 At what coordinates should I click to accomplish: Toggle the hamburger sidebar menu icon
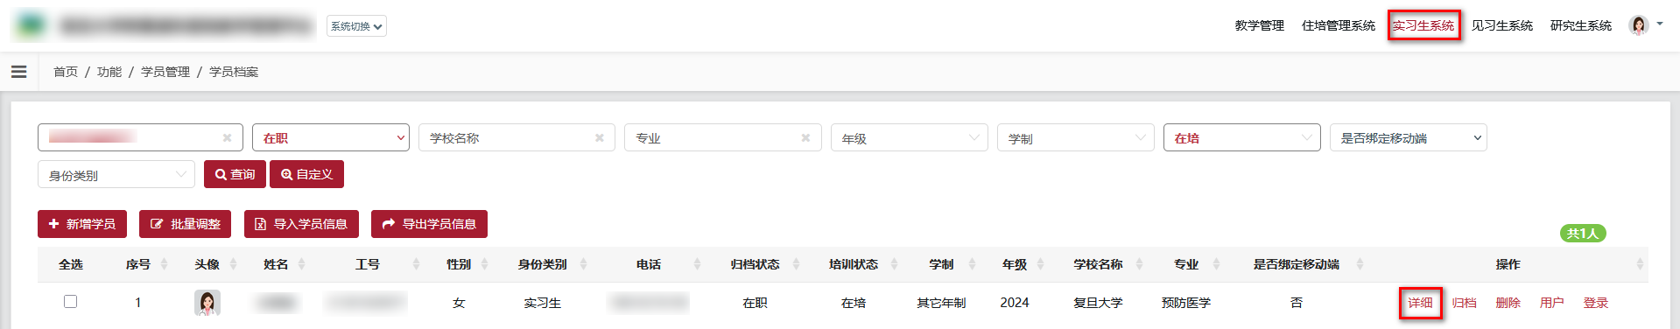point(18,72)
